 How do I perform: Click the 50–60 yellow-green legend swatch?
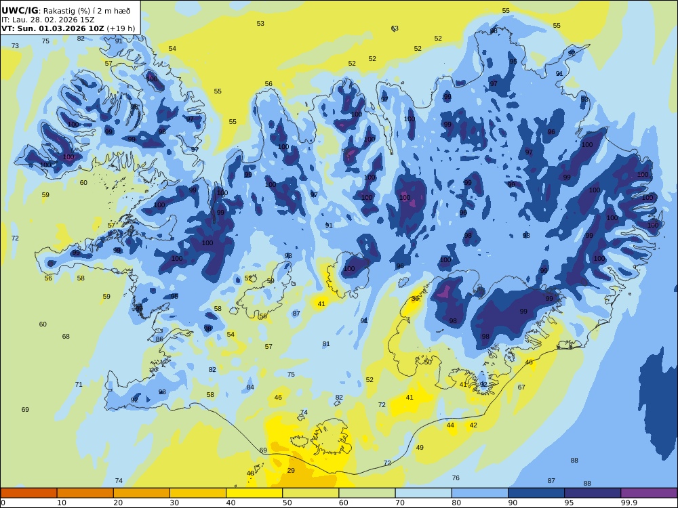click(311, 493)
